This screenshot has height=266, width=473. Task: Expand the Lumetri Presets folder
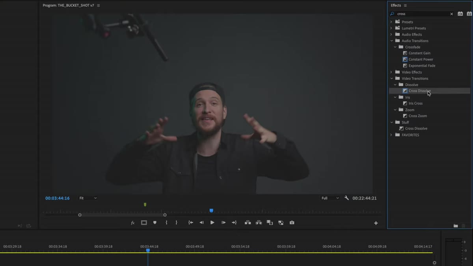point(391,28)
